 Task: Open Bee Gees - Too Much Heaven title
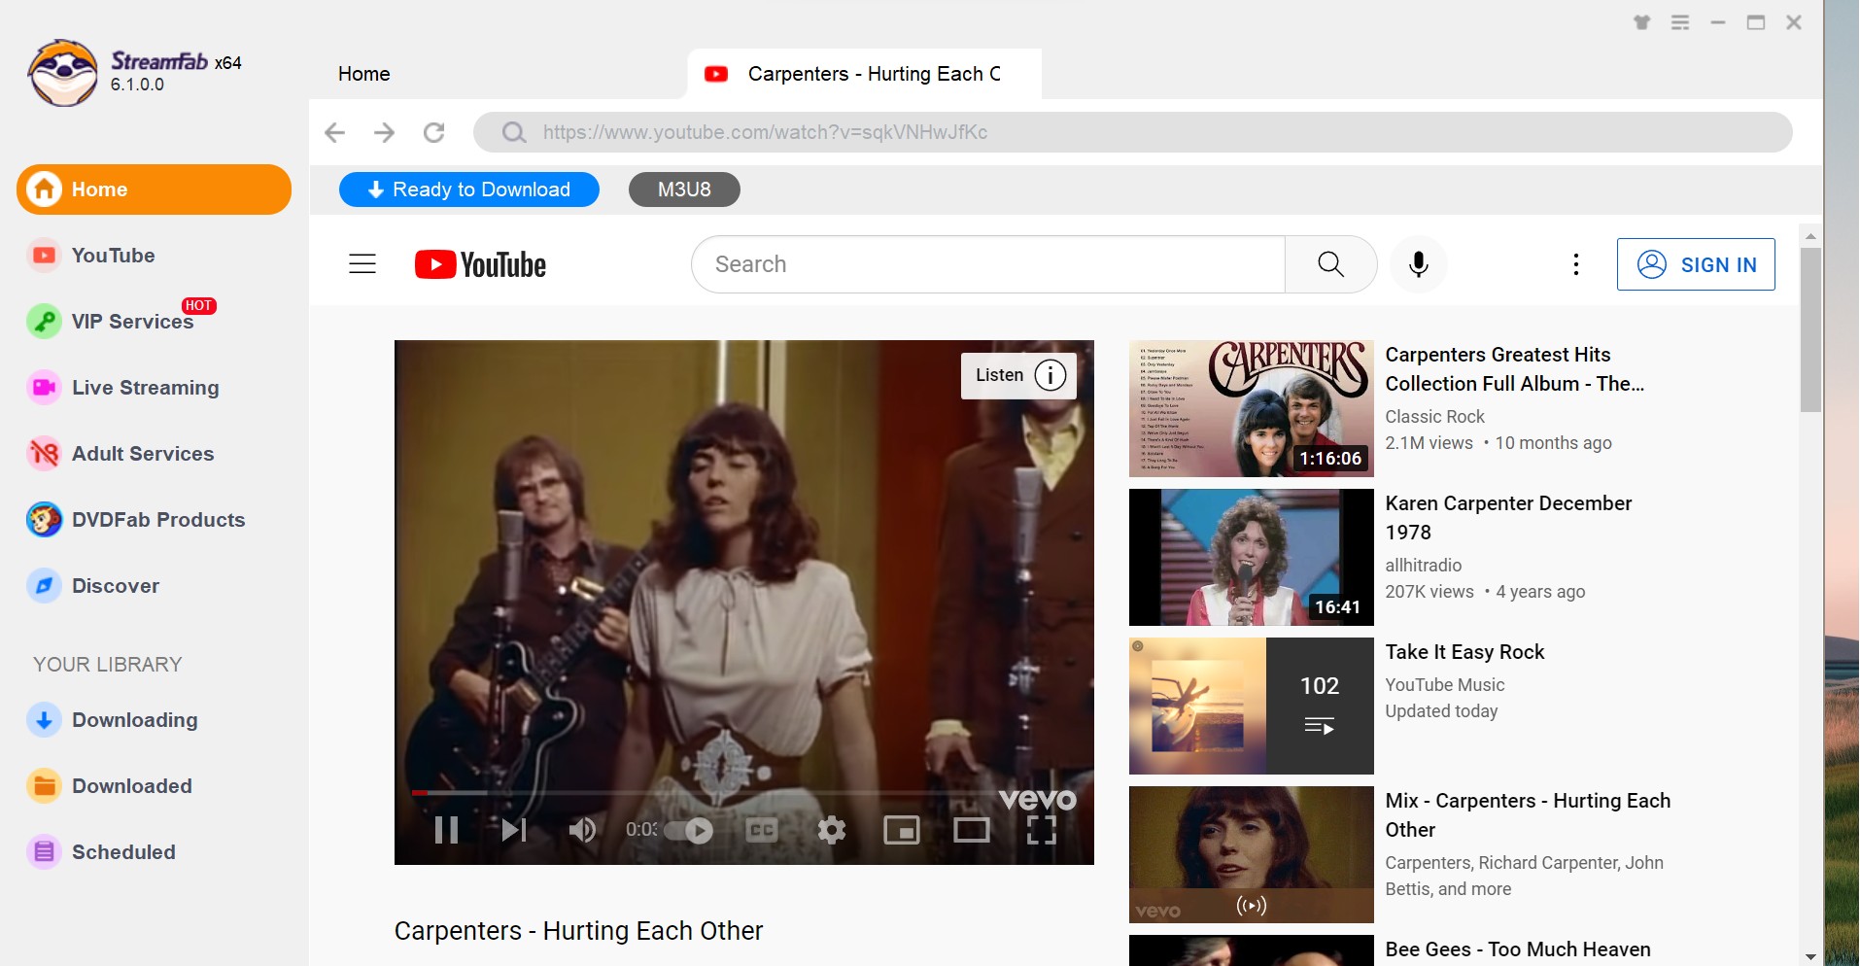coord(1518,949)
